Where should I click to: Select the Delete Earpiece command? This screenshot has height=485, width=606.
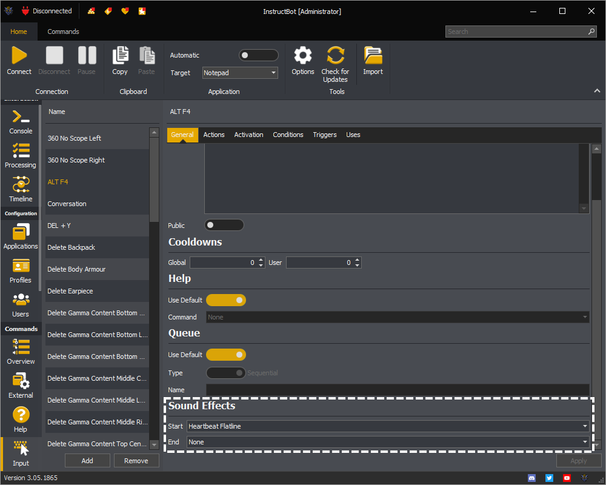(97, 291)
